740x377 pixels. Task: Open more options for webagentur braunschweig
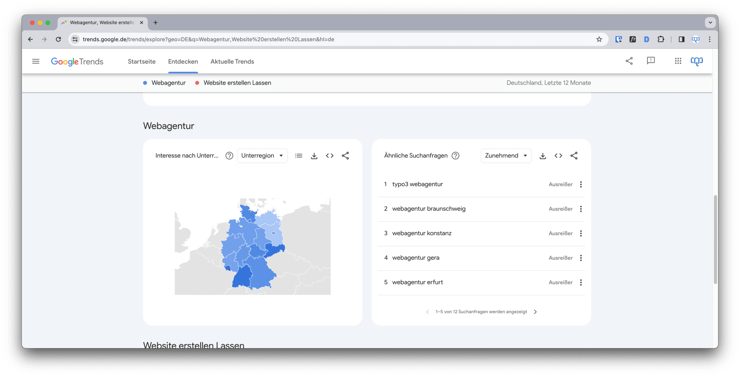581,209
